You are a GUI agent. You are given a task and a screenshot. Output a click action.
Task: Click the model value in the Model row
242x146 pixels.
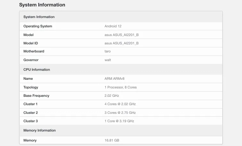[x=121, y=35]
